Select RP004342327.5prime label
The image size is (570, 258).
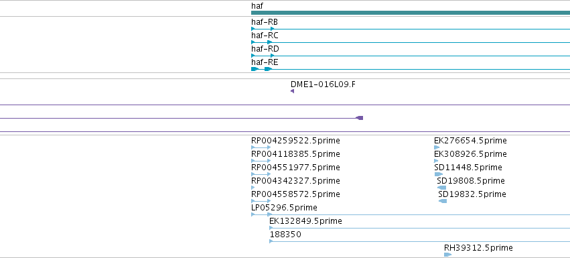295,181
